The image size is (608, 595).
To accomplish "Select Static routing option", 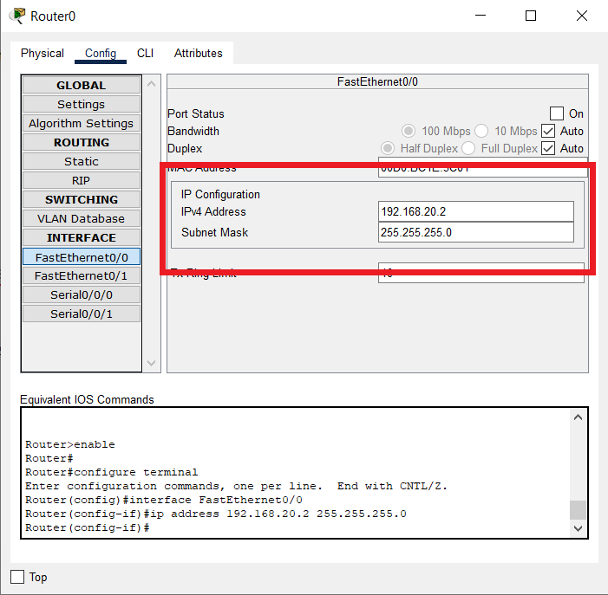I will point(82,161).
